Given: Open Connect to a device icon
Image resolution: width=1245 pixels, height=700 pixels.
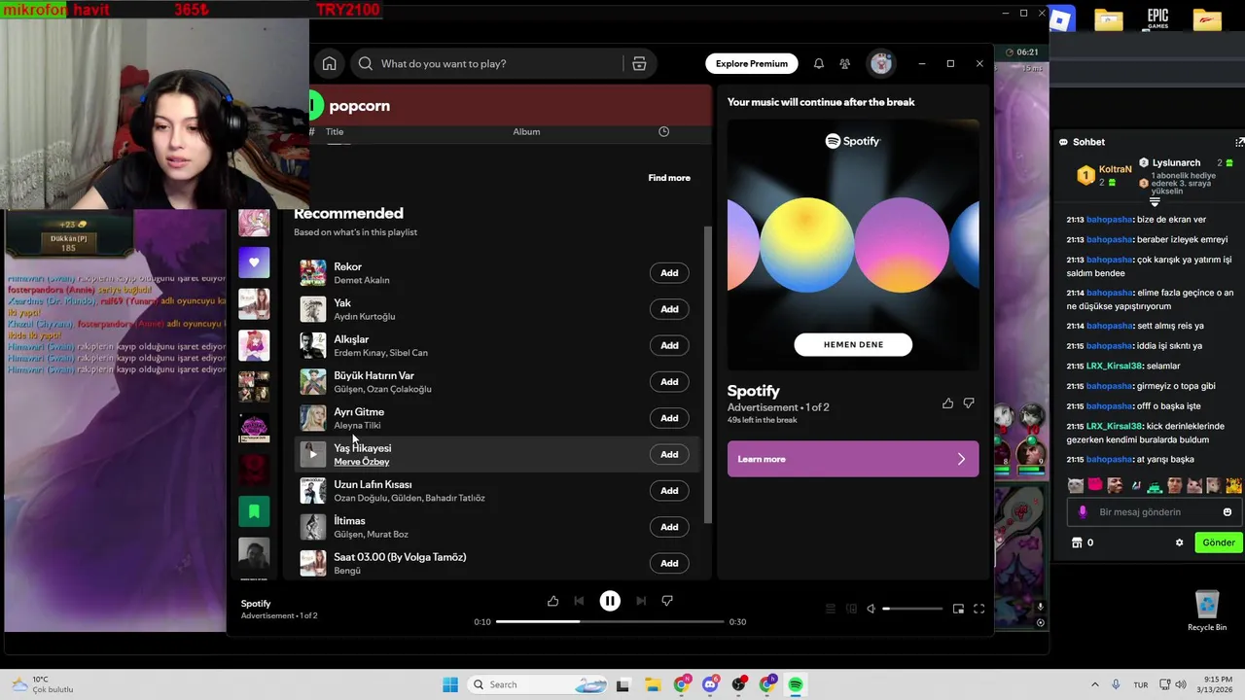Looking at the screenshot, I should 851,609.
